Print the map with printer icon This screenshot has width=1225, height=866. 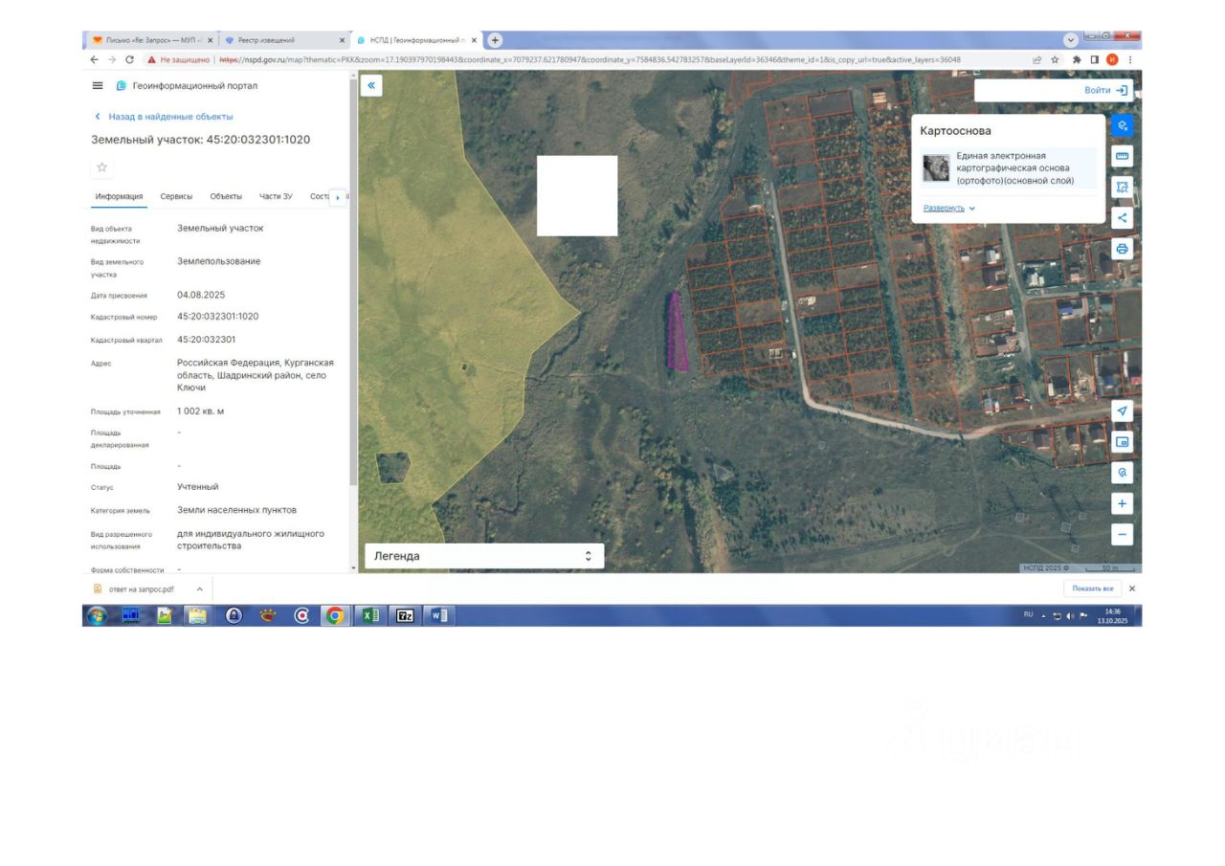(x=1123, y=249)
